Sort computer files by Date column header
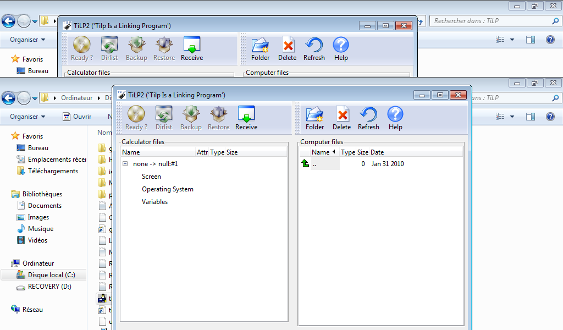Viewport: 563px width, 330px height. pos(377,152)
